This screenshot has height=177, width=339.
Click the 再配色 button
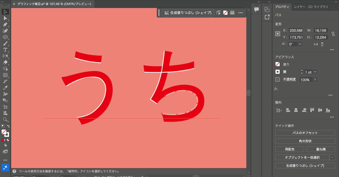(x=289, y=149)
